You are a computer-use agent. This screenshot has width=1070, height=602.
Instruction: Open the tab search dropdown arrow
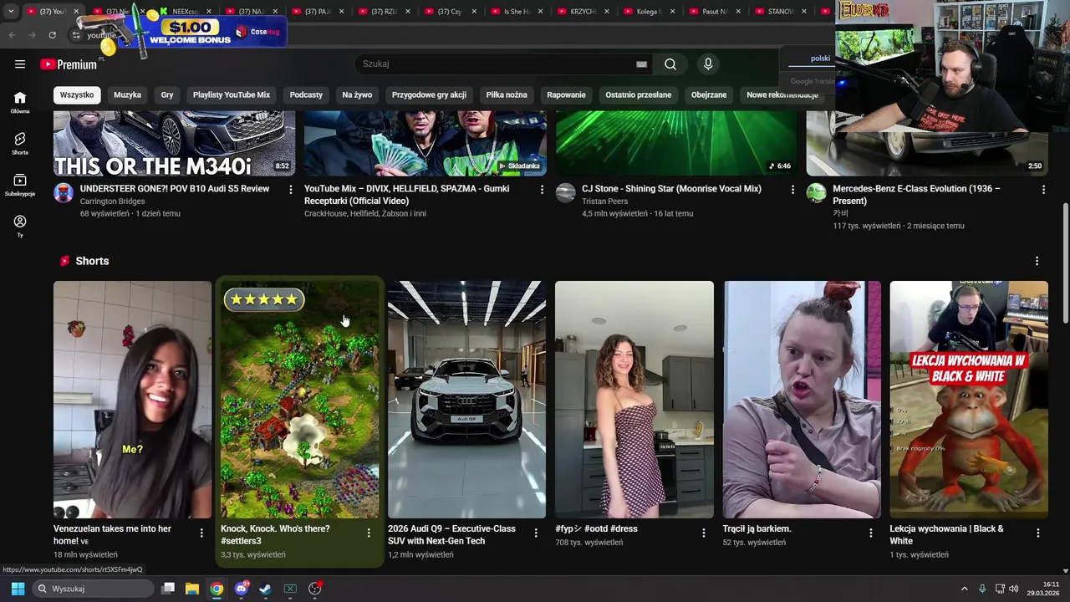[x=10, y=12]
